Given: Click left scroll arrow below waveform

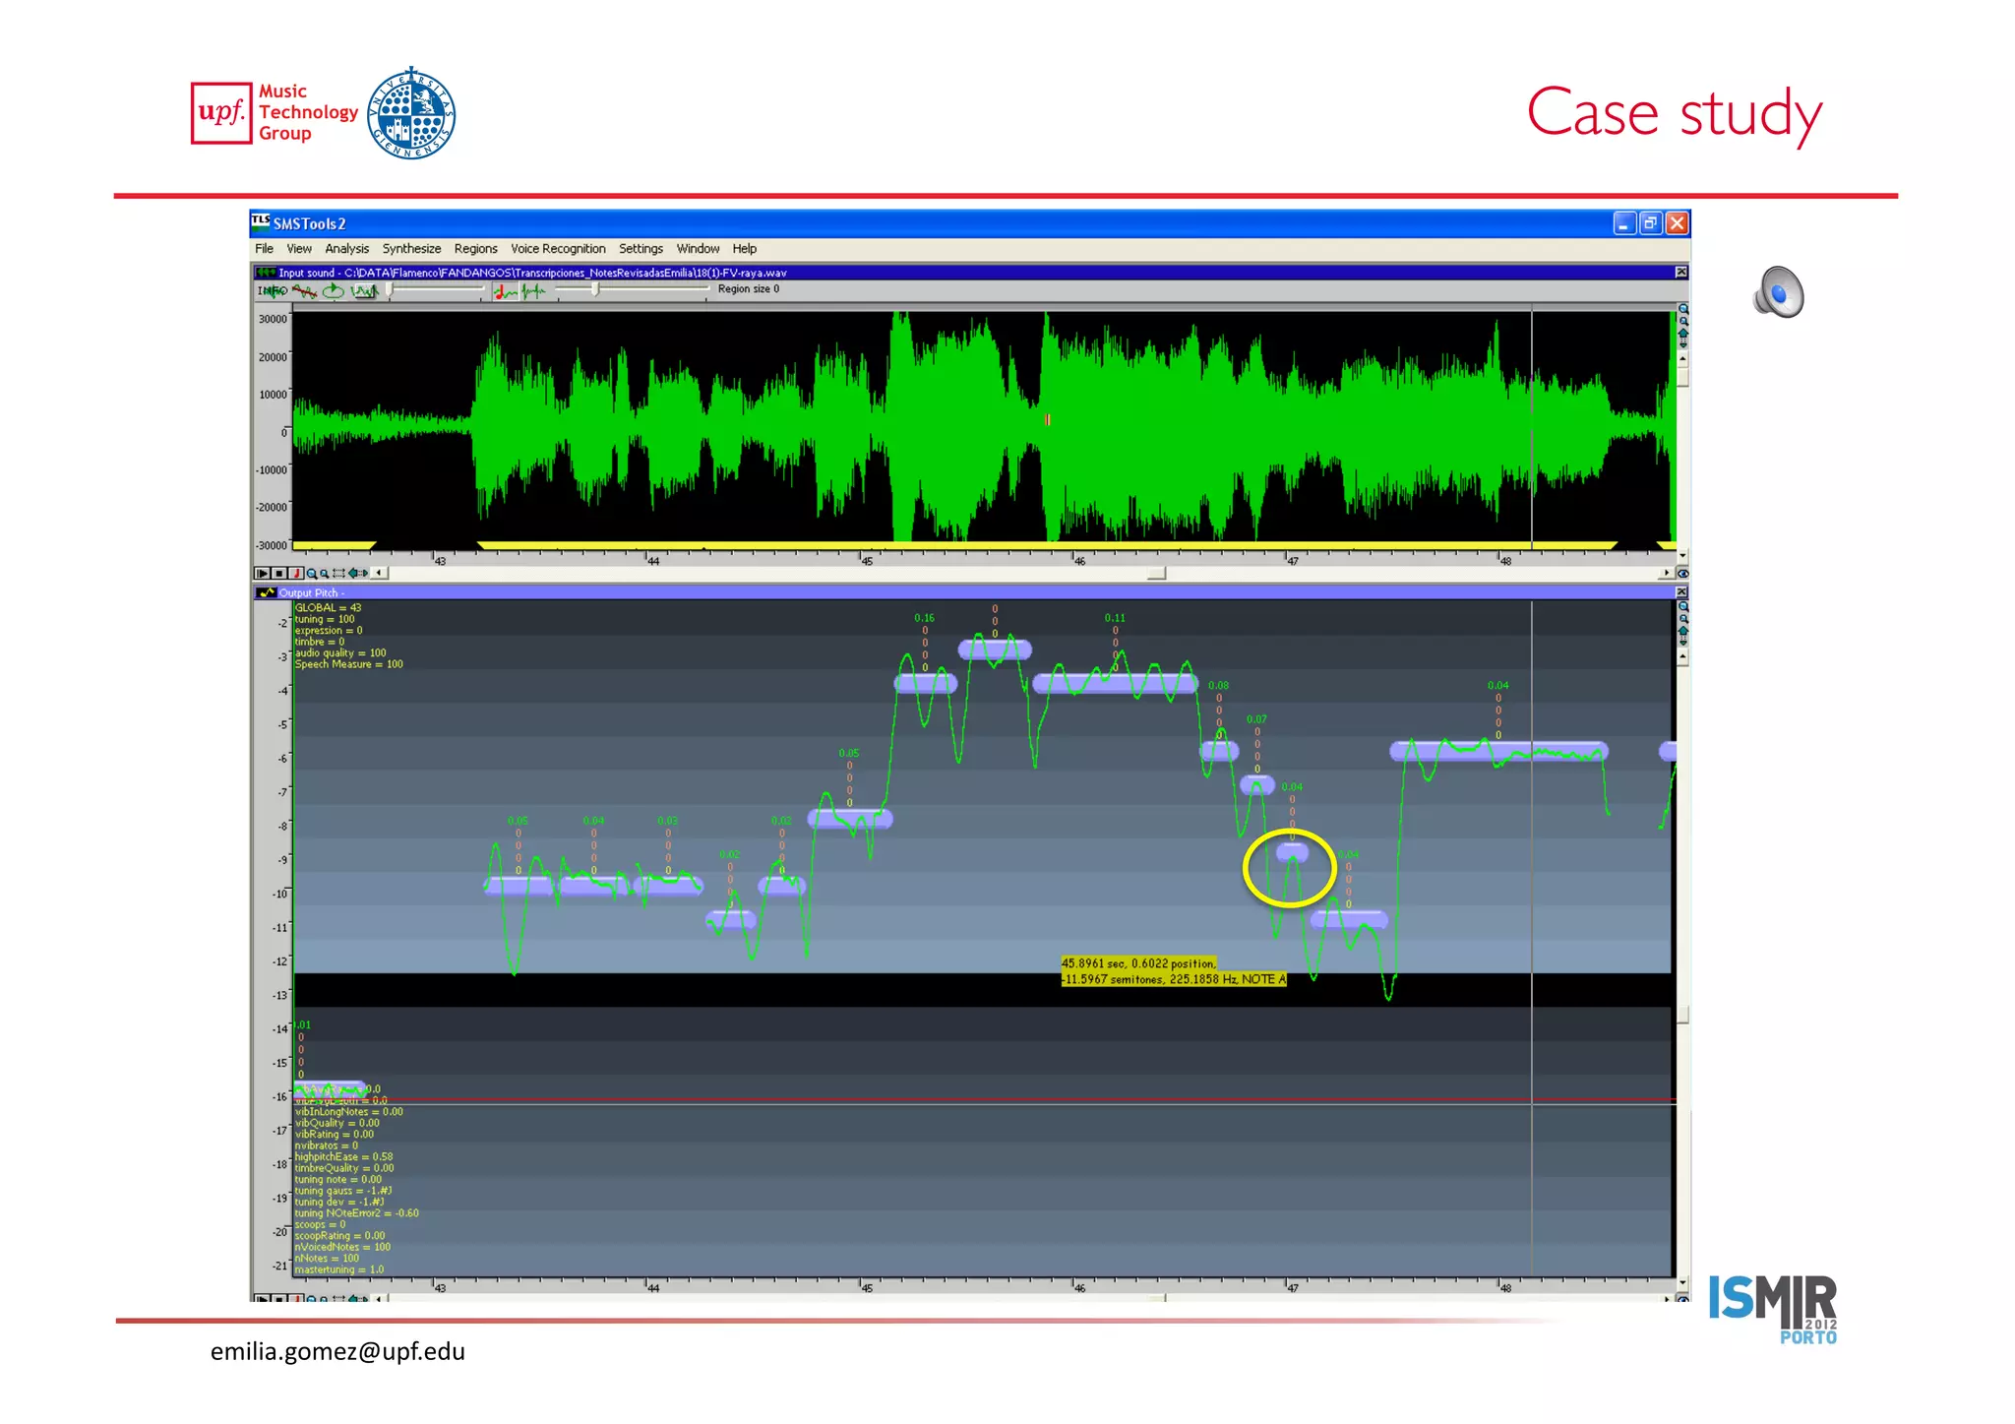Looking at the screenshot, I should 379,573.
